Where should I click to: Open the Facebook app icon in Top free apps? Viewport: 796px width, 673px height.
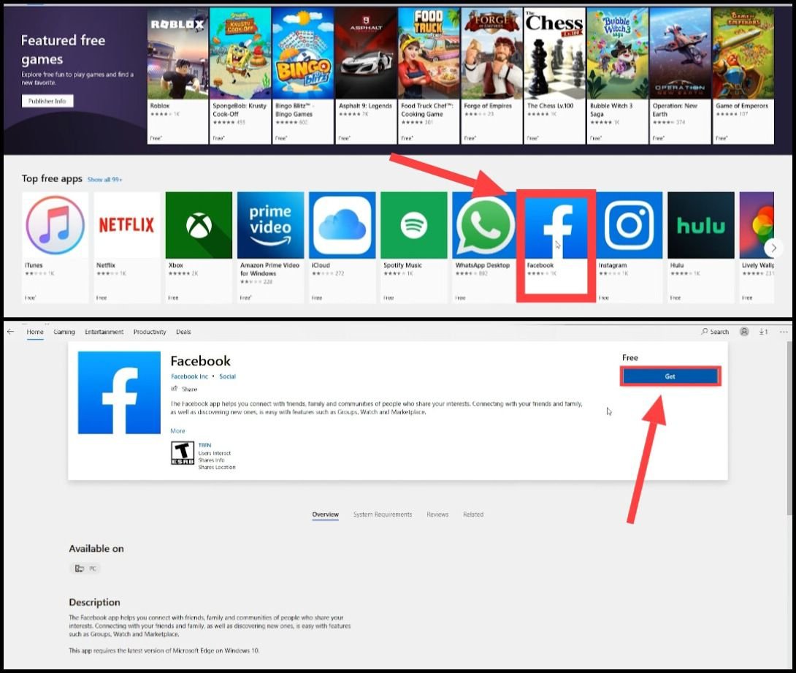[556, 227]
